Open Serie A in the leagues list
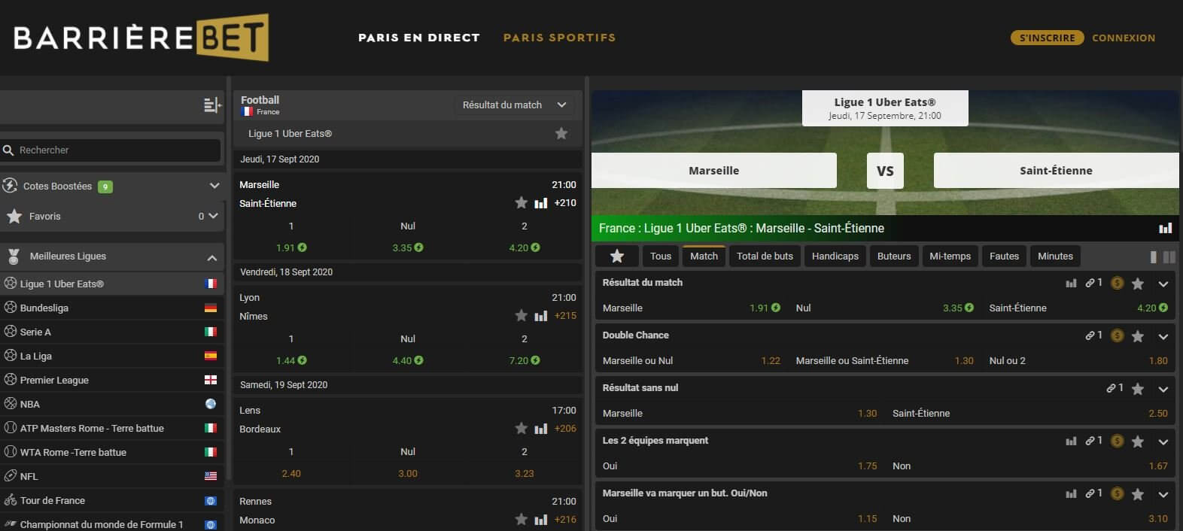 pos(111,332)
